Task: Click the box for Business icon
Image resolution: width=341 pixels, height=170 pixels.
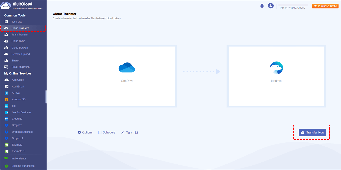Action: tap(7, 112)
